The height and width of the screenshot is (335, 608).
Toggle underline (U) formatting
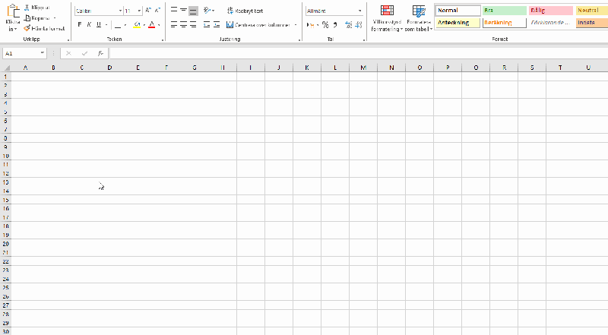click(99, 25)
